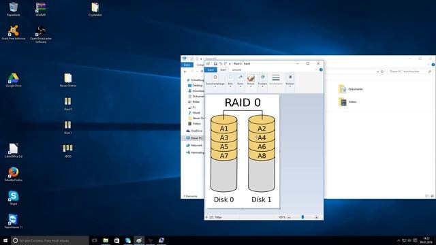This screenshot has height=245, width=436.
Task: Select the Raid 1 desktop image file
Action: coord(68,127)
